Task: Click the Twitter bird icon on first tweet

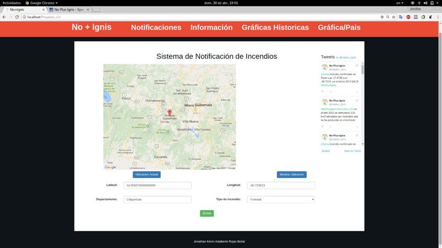Action: 357,66
